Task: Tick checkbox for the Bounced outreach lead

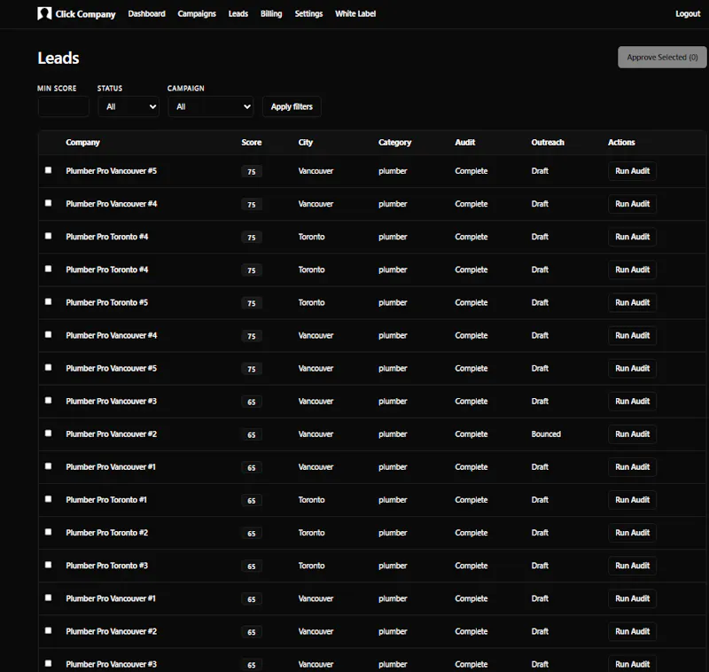Action: tap(49, 434)
